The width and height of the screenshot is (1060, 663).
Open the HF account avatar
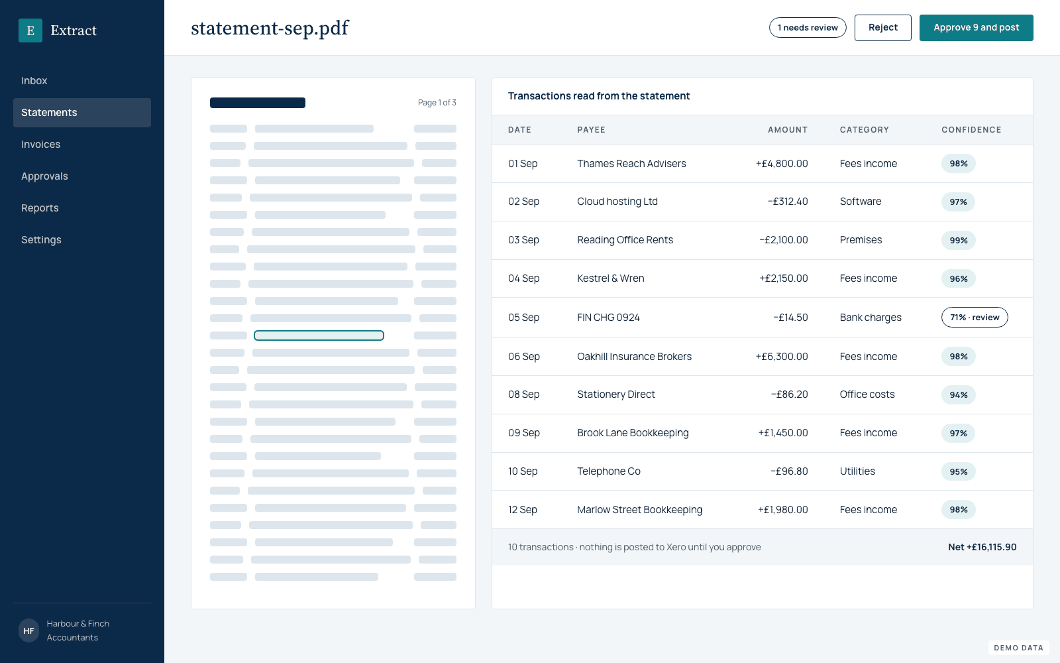[x=28, y=631]
